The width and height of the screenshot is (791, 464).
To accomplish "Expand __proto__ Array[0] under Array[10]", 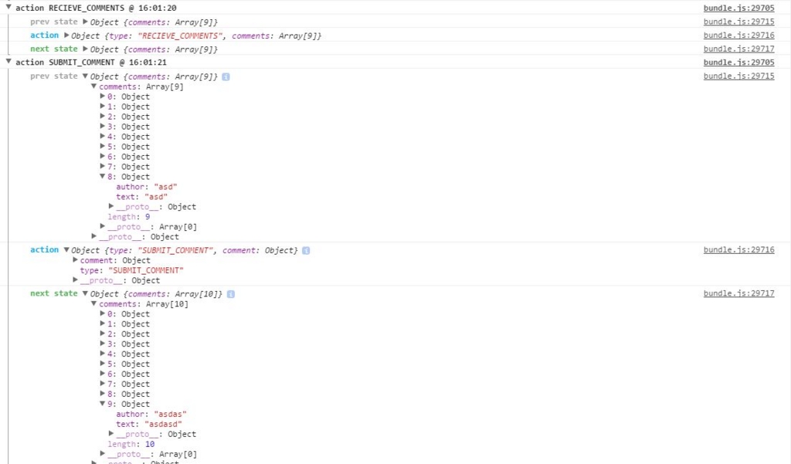I will [103, 454].
